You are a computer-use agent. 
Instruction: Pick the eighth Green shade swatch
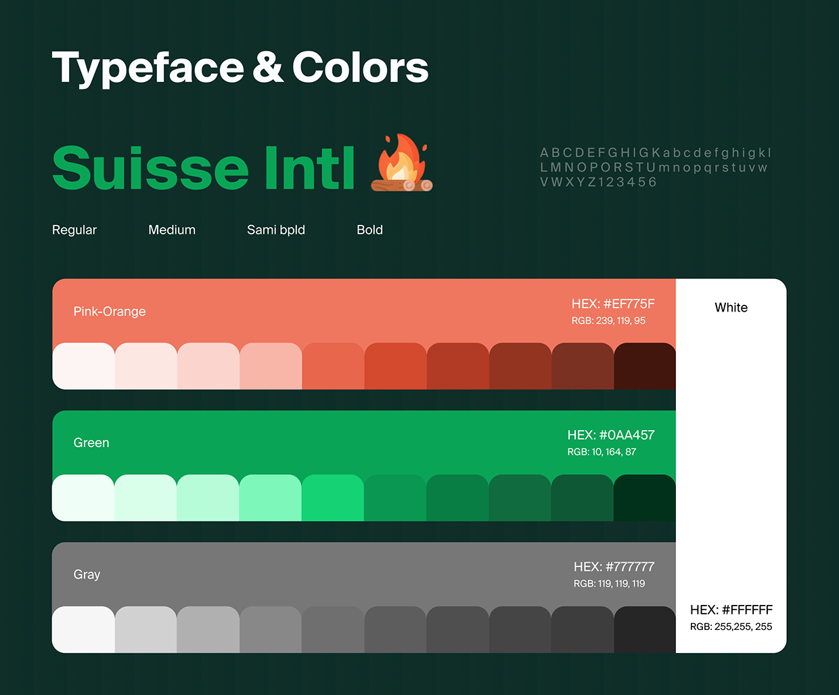click(520, 498)
